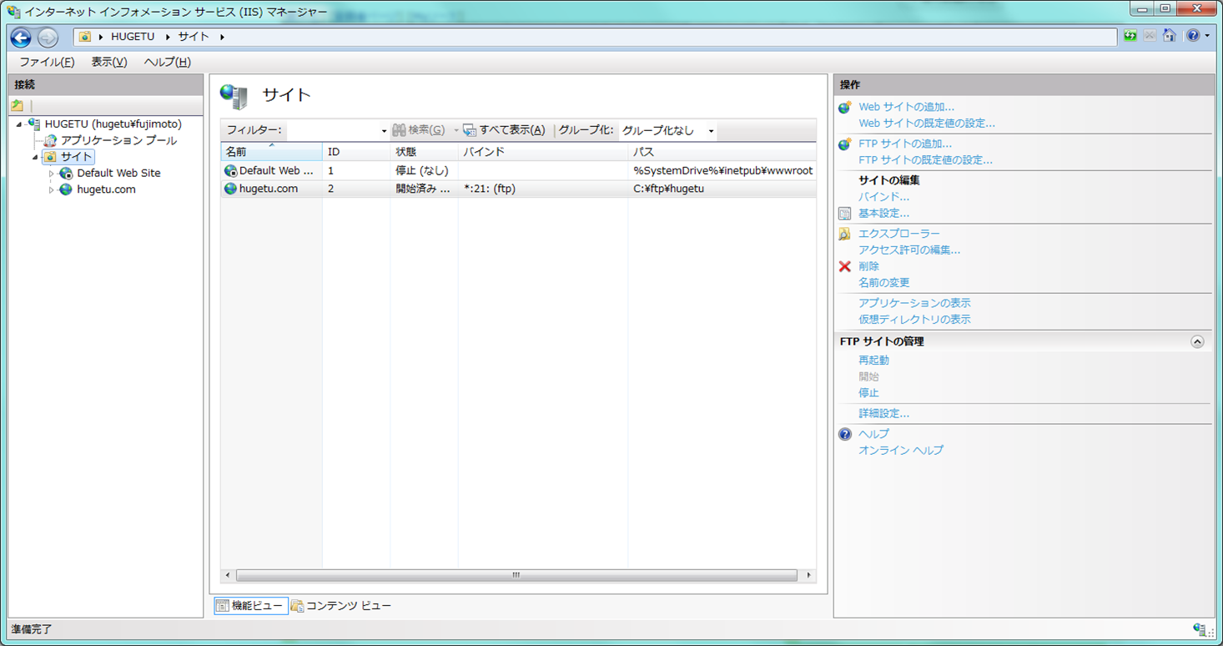Open dropdown arrow beside 検索(G)

456,131
